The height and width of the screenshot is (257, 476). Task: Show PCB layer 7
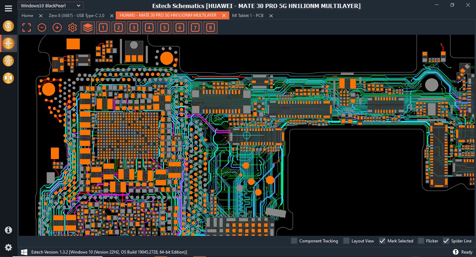[195, 27]
